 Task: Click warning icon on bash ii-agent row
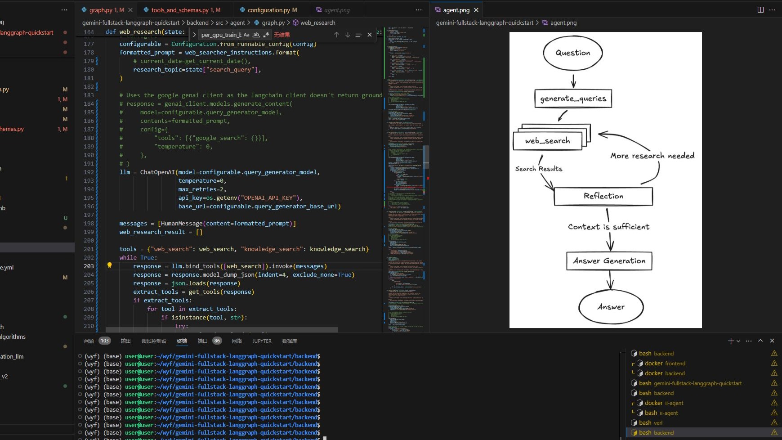774,413
